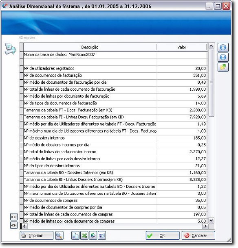Image resolution: width=238 pixels, height=248 pixels.
Task: Click the globe browser export icon
Action: (93, 235)
